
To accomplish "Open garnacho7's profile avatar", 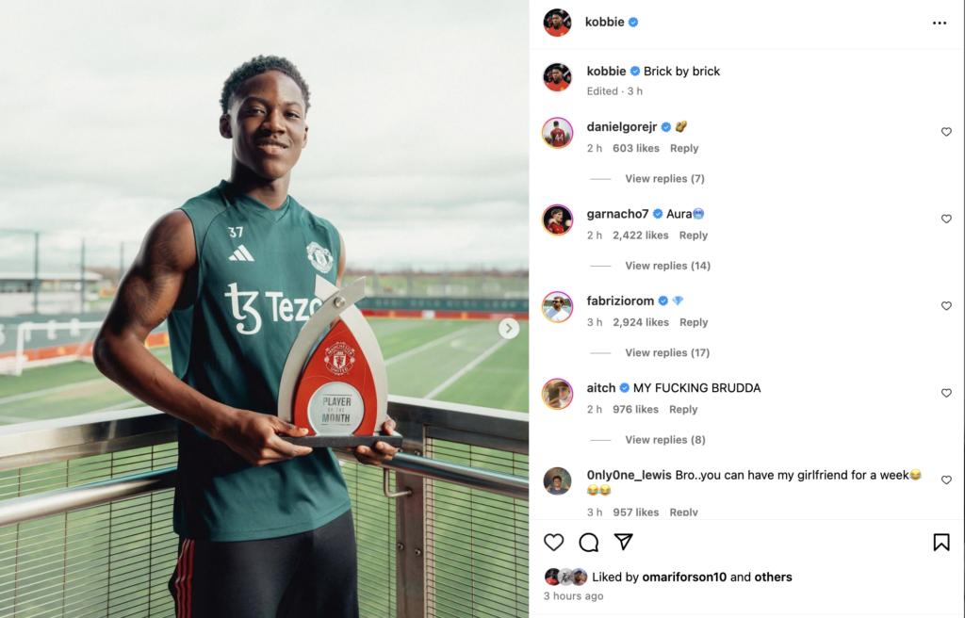I will (x=557, y=220).
